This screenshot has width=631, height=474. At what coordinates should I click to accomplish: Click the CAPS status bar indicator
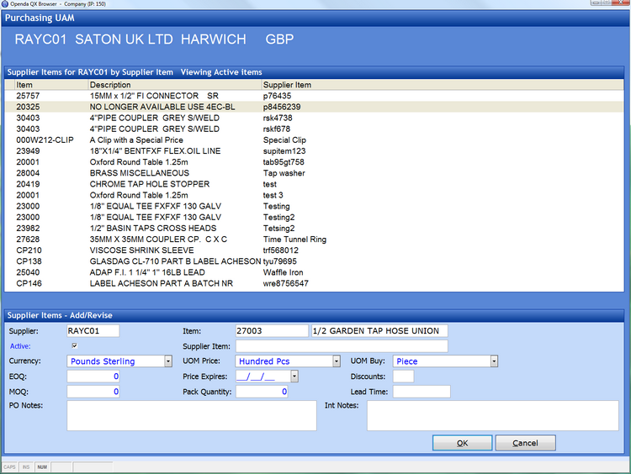(9, 466)
